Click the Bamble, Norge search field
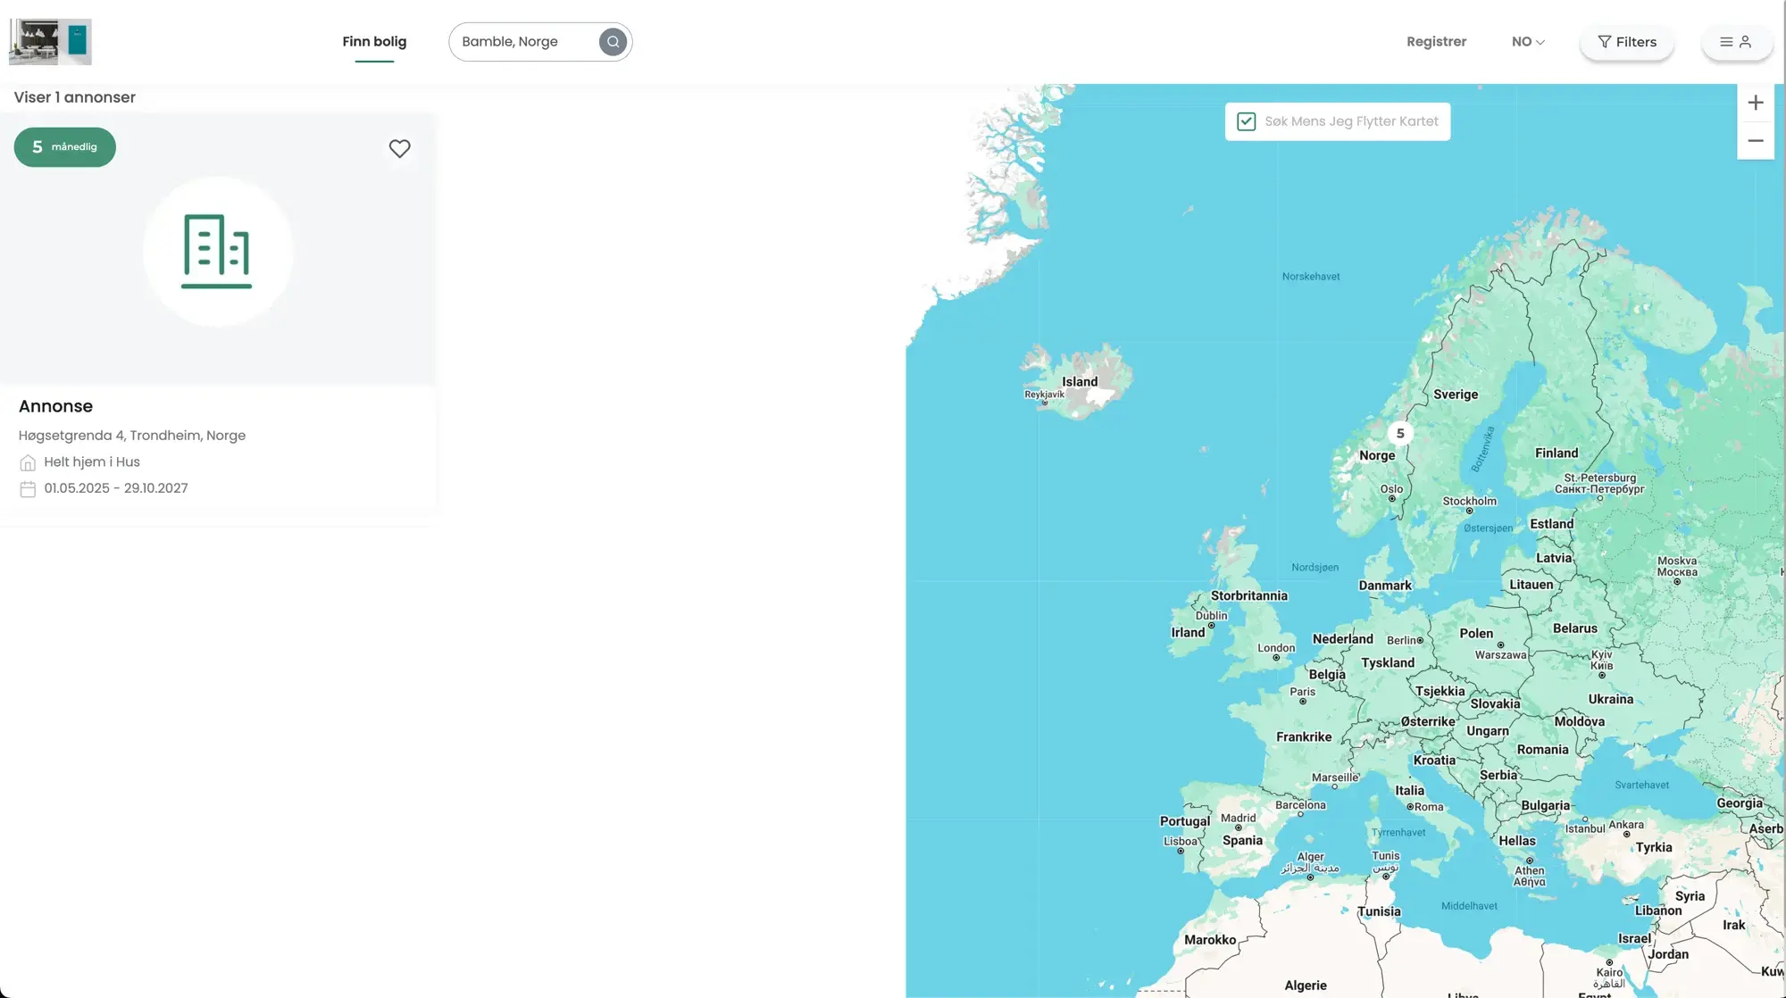 click(522, 42)
